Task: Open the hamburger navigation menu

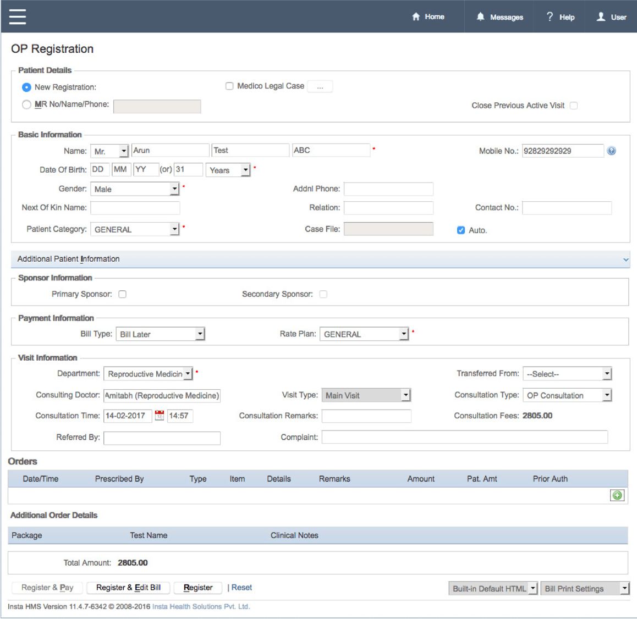Action: pyautogui.click(x=18, y=16)
